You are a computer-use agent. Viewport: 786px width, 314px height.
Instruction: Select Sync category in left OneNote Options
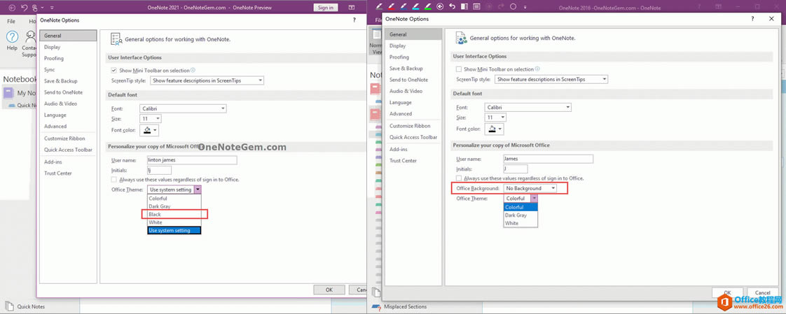(x=68, y=70)
